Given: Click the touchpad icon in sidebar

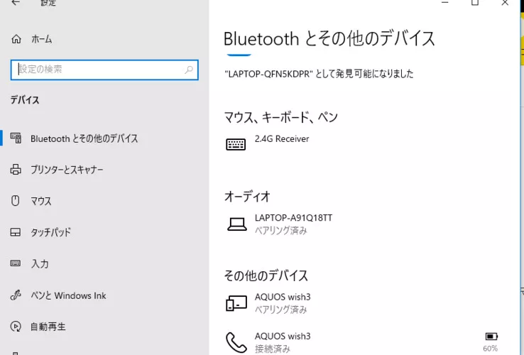Looking at the screenshot, I should [x=16, y=232].
